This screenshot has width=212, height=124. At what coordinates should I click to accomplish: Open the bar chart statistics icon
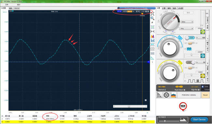[x=159, y=95]
